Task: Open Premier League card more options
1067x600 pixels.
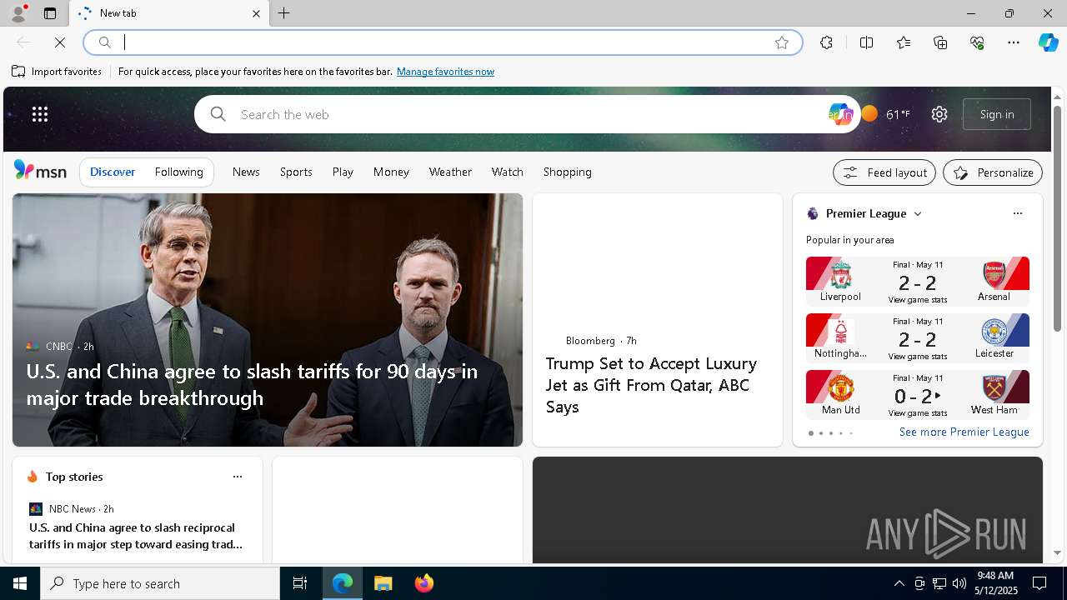Action: [1017, 213]
